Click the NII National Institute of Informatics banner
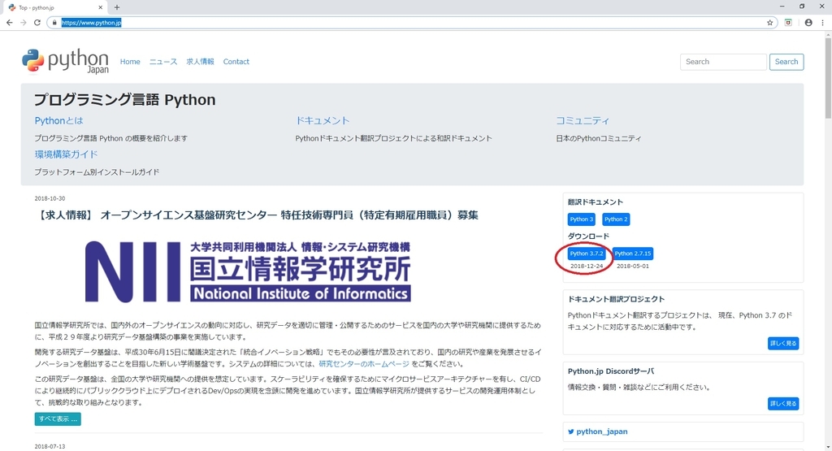The width and height of the screenshot is (832, 451). [x=248, y=271]
